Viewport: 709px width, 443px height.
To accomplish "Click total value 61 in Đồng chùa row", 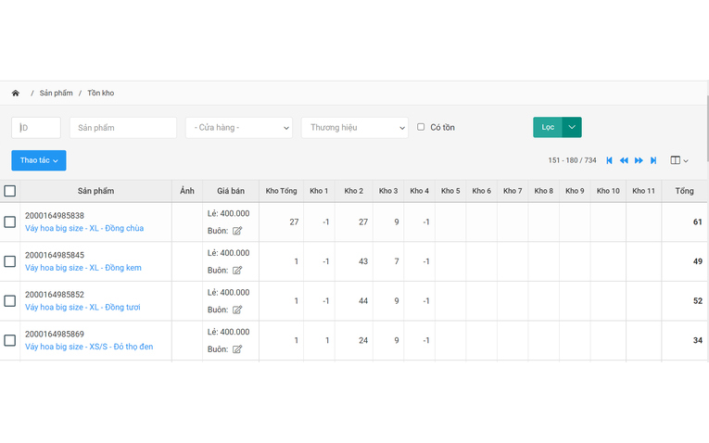I will pos(698,221).
